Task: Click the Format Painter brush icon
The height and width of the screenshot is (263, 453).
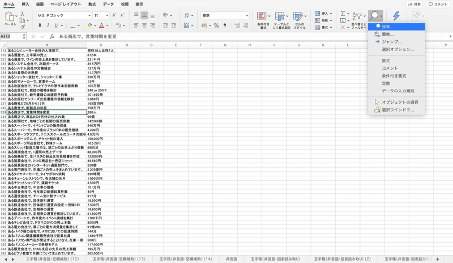Action: 22,27
